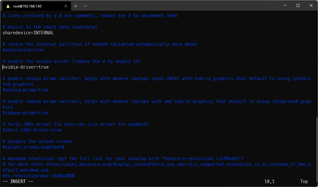Screen dimensions: 318x187
Task: Click the '# resize the internal partition' comment
Action: coord(100,44)
